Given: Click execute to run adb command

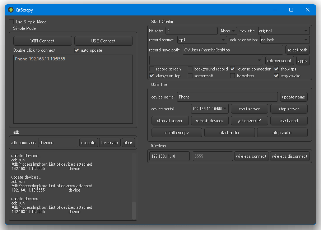Looking at the screenshot, I should pyautogui.click(x=88, y=143).
